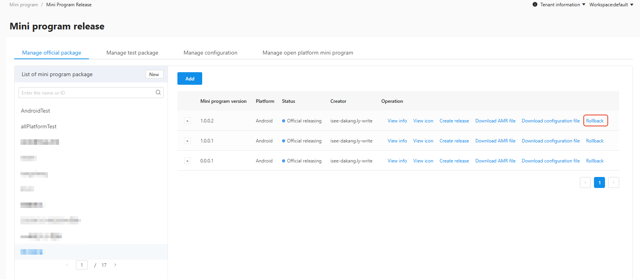Expand row for version 1.0.0.2
The image size is (640, 279).
[188, 121]
